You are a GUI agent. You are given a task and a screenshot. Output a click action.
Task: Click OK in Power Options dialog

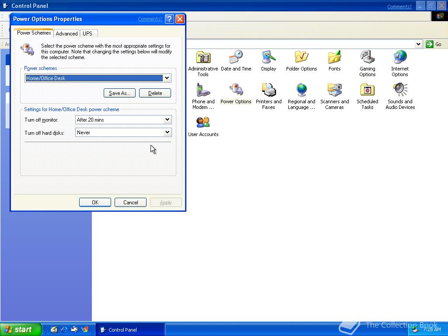95,202
